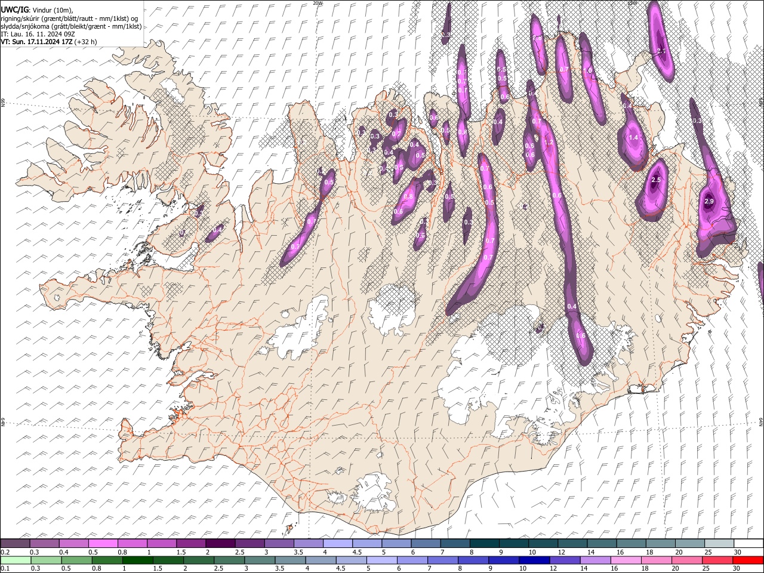Image resolution: width=764 pixels, height=573 pixels.
Task: Click the 1.2 snowfall value label on map
Action: 549,143
